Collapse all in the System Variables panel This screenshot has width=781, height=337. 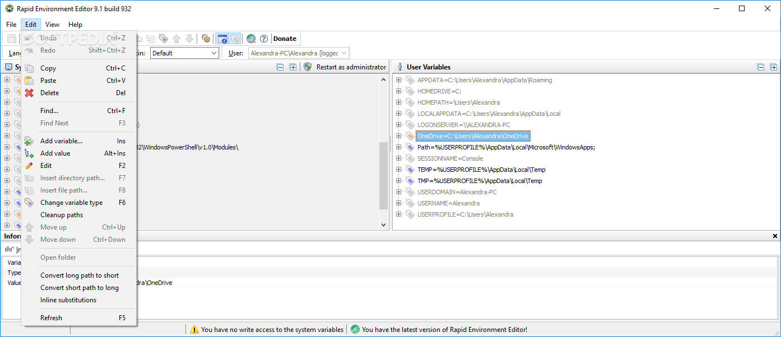(280, 67)
